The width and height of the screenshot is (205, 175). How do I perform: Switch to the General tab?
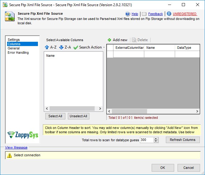(x=14, y=48)
